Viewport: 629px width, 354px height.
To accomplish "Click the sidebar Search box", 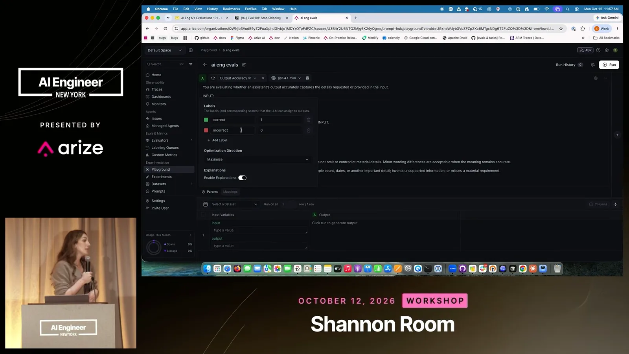I will pyautogui.click(x=165, y=64).
